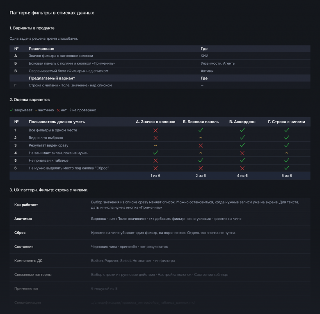320x314 pixels.
Task: Click the «Г. Строка с чипами» column header
Action: point(286,122)
